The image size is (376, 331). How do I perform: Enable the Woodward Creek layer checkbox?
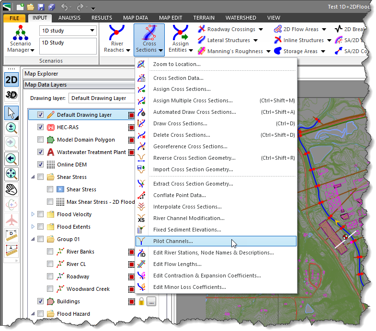(50, 289)
